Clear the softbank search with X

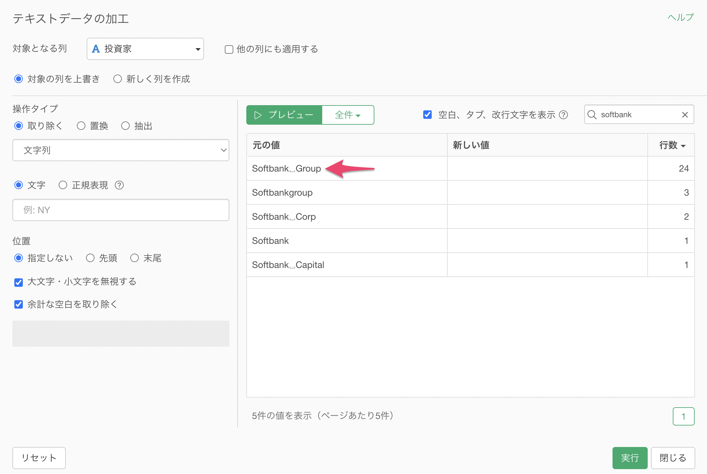coord(685,115)
